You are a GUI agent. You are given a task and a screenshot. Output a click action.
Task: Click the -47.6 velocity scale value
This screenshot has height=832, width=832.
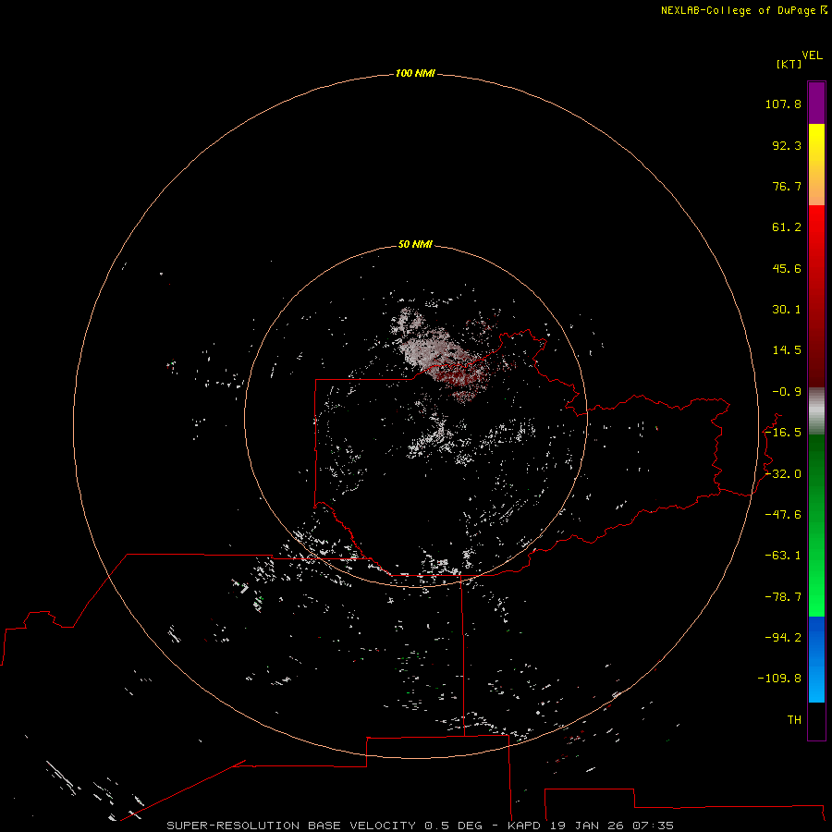[783, 515]
